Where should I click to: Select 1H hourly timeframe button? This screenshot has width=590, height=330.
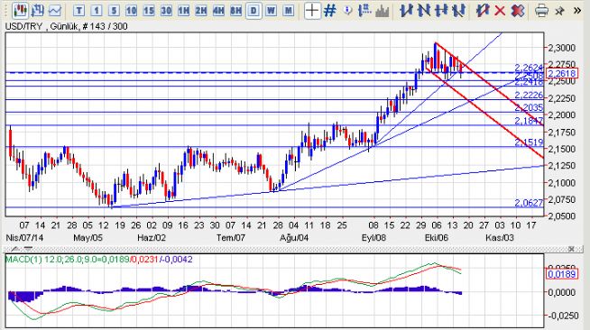(x=183, y=11)
